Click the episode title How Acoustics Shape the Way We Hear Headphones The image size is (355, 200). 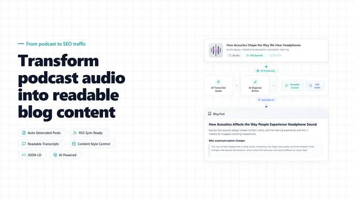(x=264, y=45)
